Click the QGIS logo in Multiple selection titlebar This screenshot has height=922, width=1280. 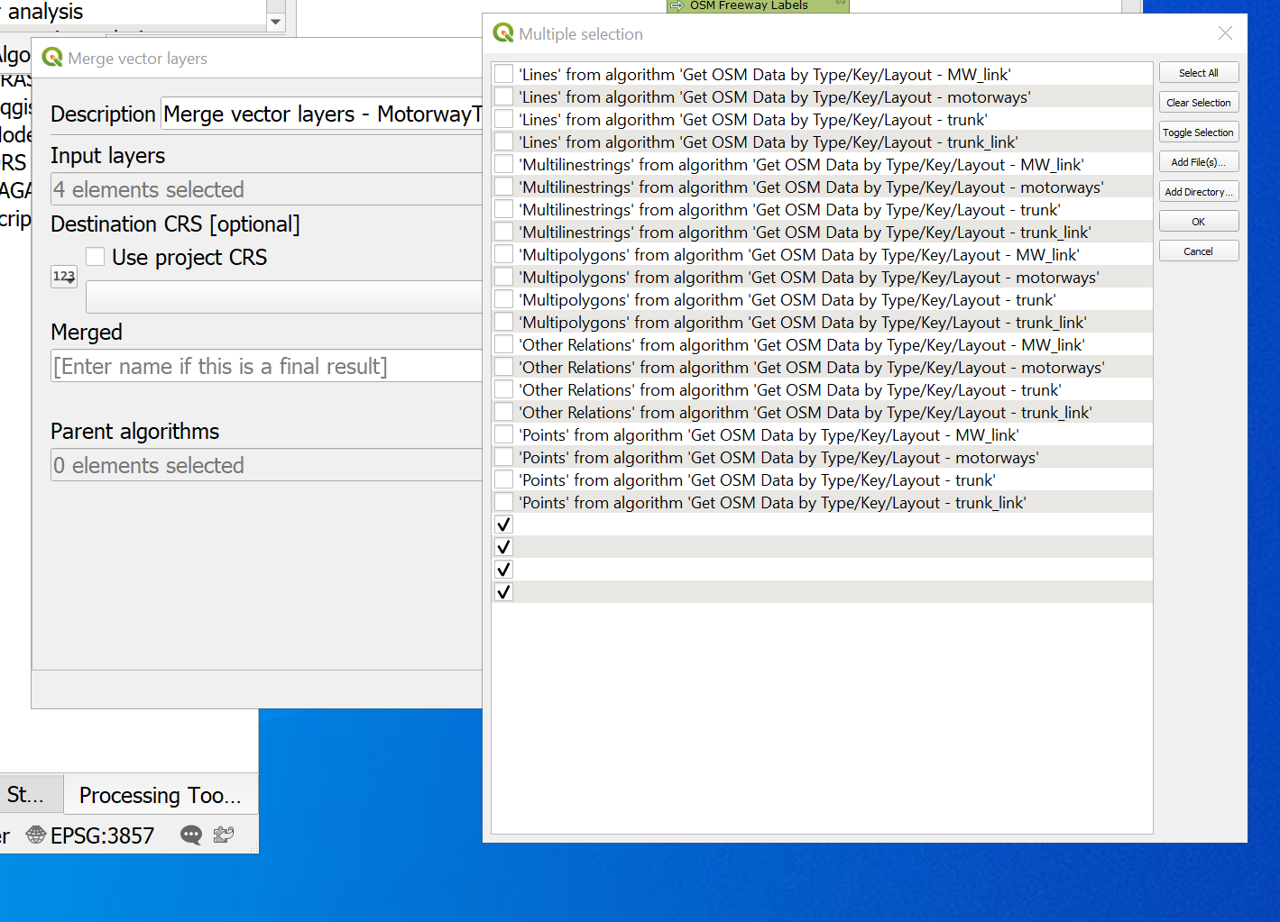pyautogui.click(x=502, y=33)
